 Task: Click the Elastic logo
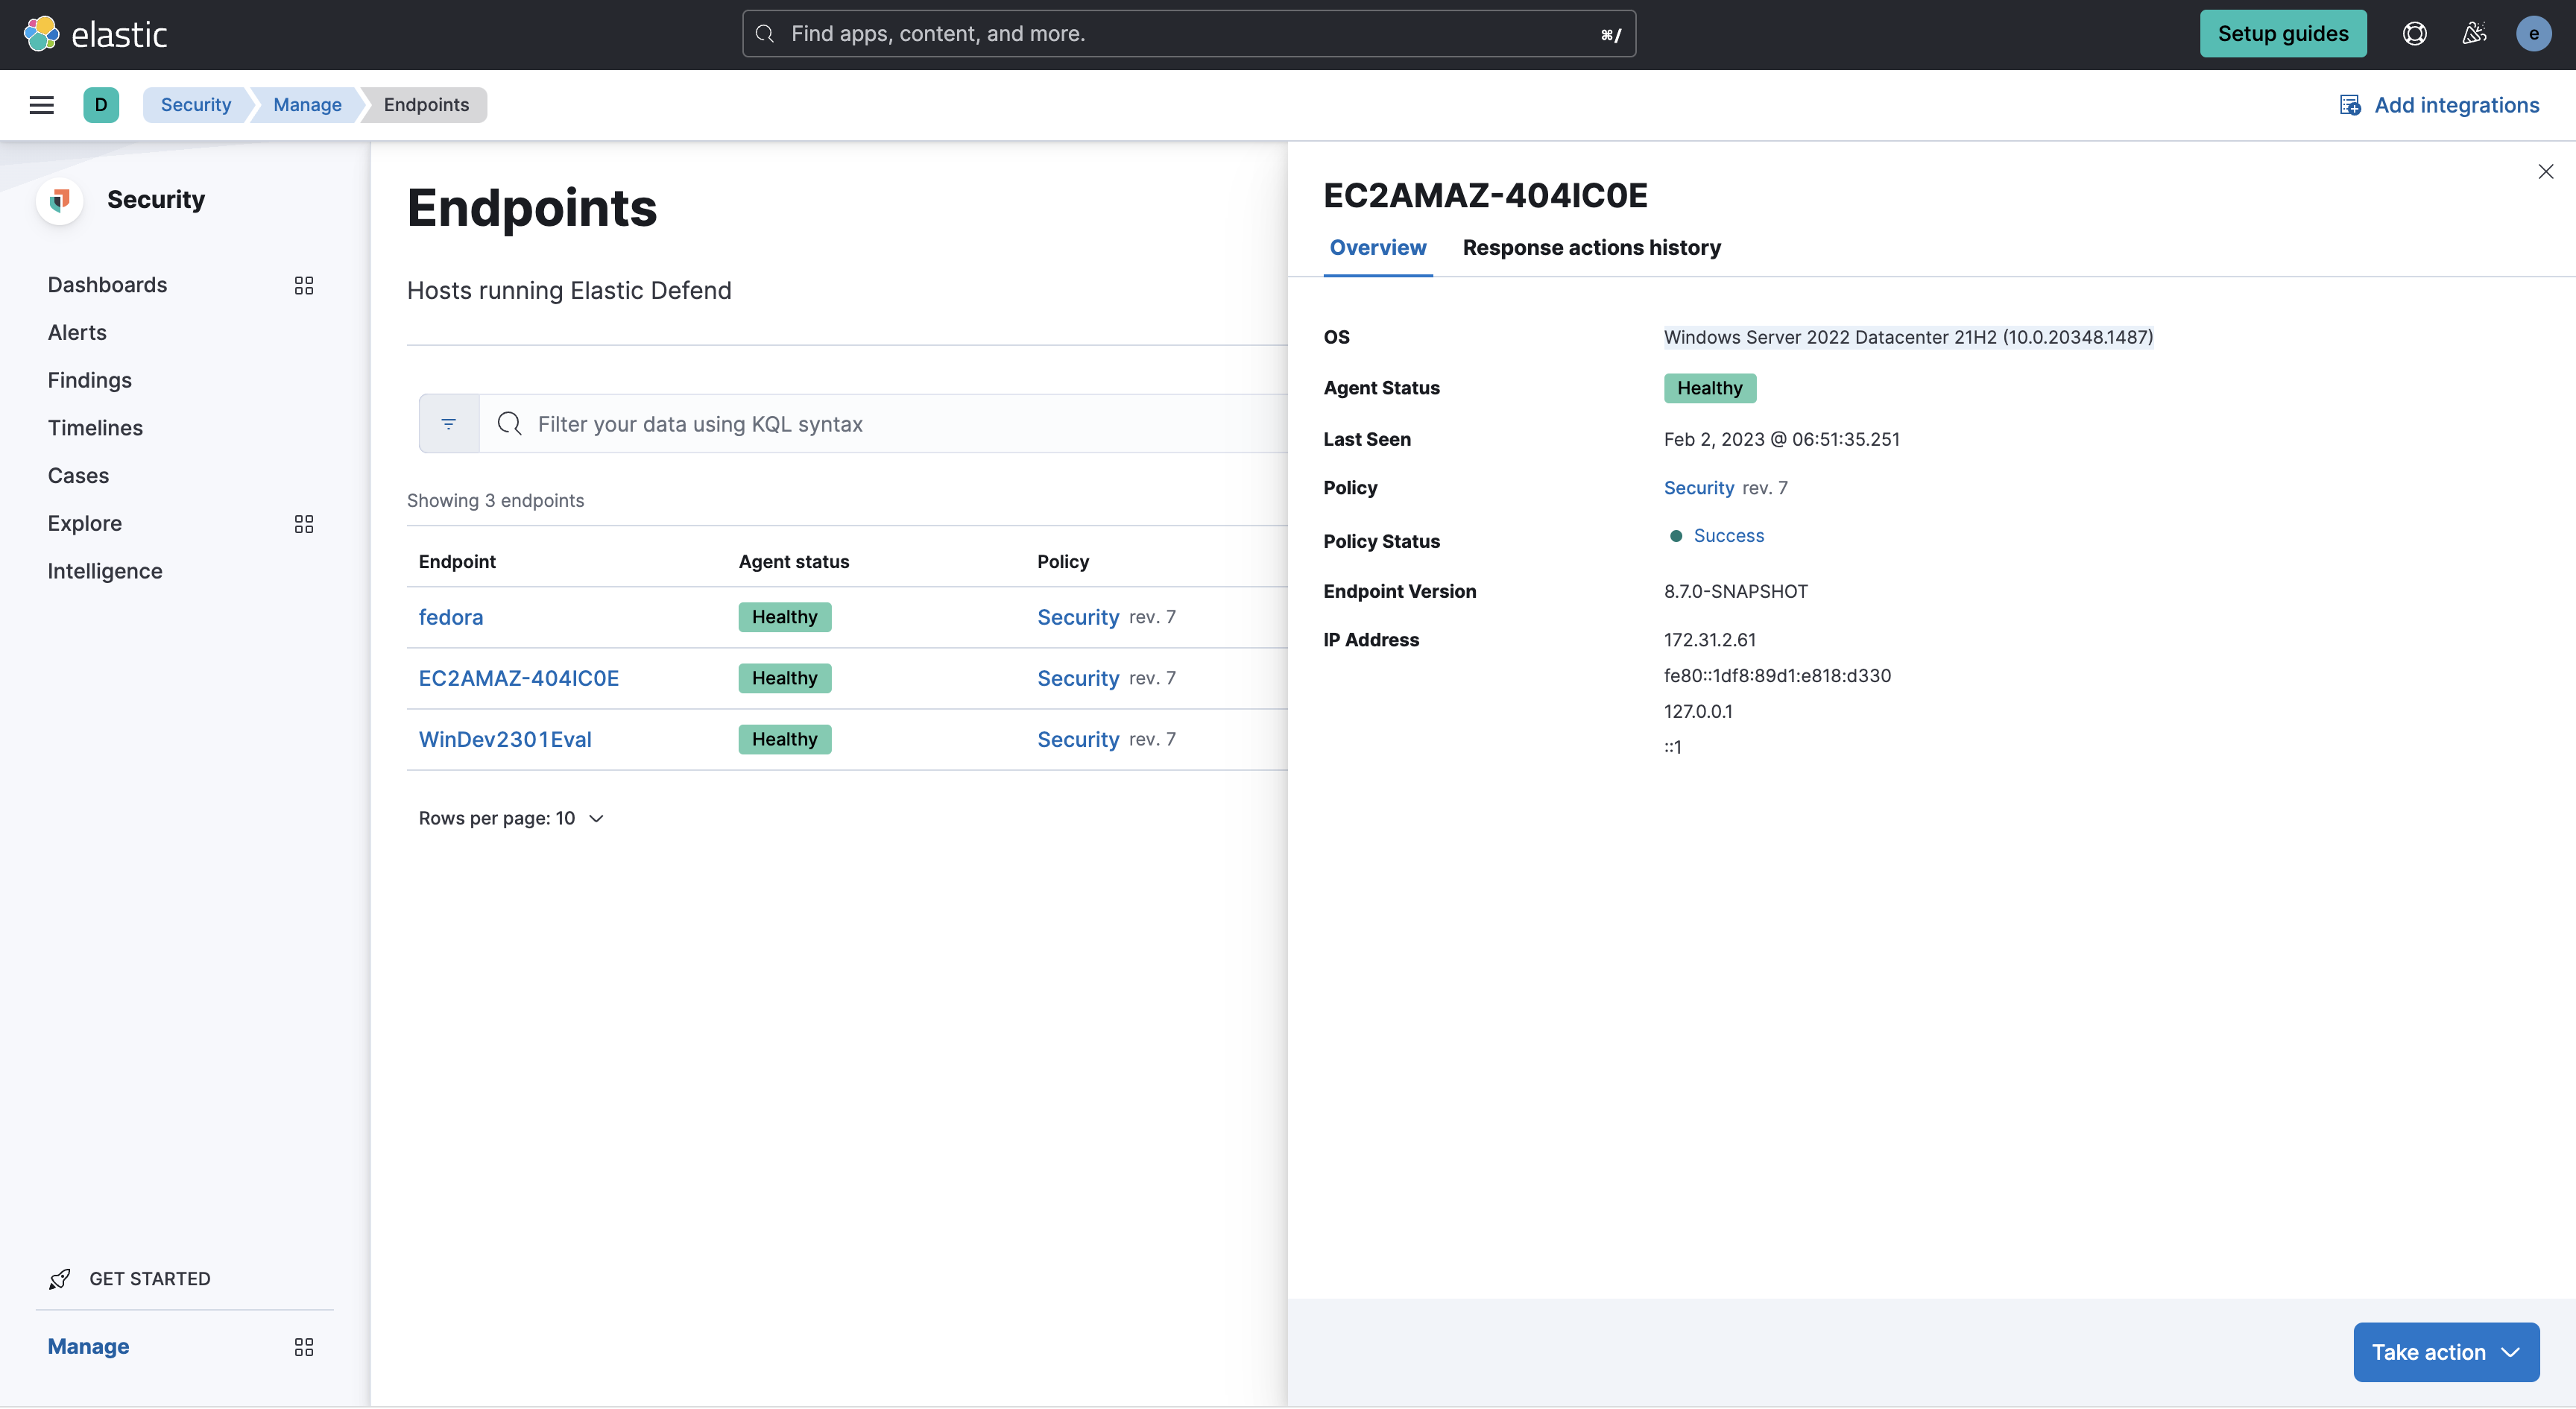(97, 33)
